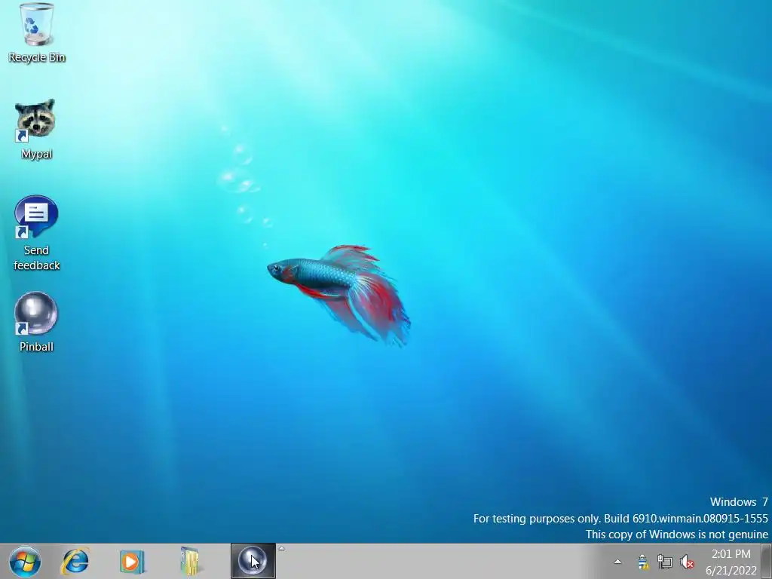Click the muted speaker volume icon
The height and width of the screenshot is (579, 772).
point(687,561)
